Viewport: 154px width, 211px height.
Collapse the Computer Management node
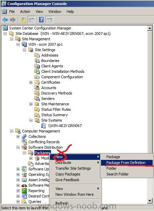(x=12, y=131)
